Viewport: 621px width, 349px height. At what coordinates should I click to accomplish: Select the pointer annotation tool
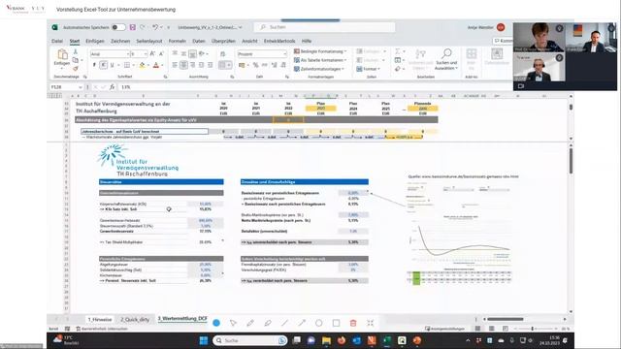[x=233, y=323]
